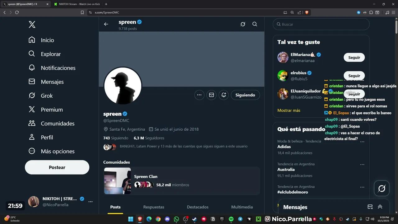Open options dots for the Adidas trend
Screen dimensions: 398x224
(x=362, y=142)
